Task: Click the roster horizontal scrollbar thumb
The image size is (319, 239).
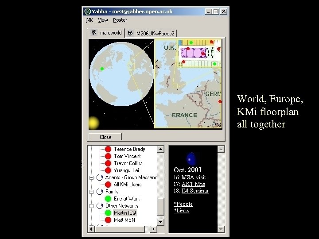Action: click(120, 229)
